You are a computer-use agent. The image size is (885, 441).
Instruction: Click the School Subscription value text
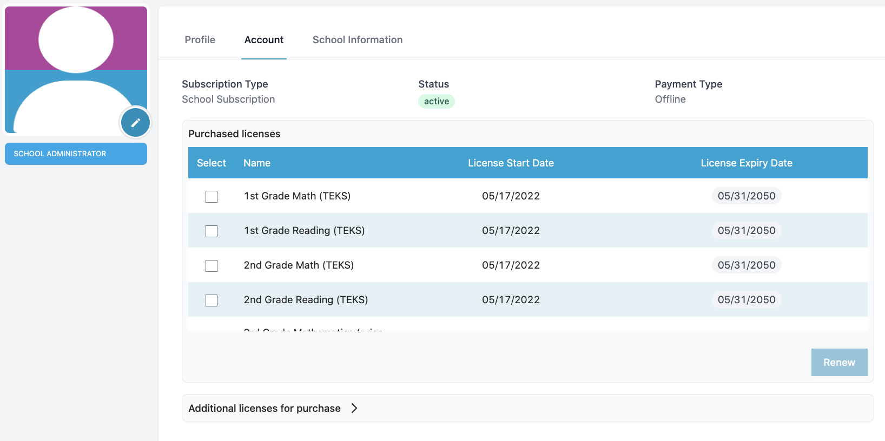click(228, 99)
